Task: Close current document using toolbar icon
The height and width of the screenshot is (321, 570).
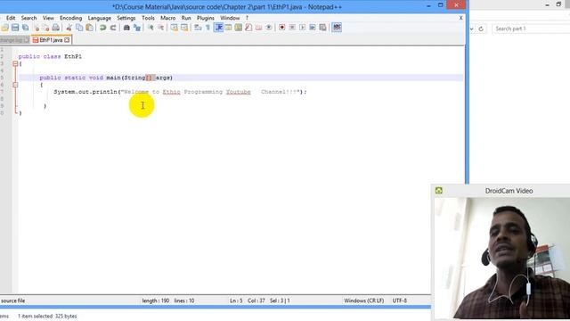Action: point(36,28)
